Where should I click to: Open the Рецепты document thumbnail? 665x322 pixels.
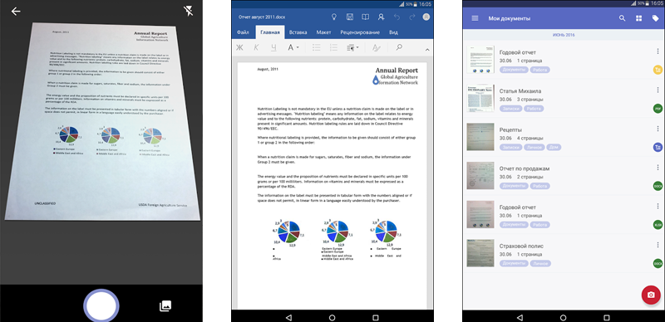tap(480, 137)
